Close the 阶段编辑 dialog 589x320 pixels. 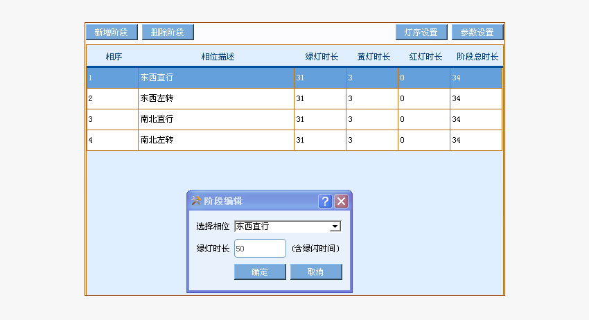tap(341, 202)
